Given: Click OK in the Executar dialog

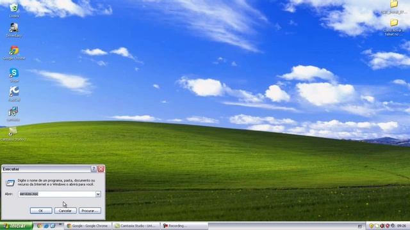Looking at the screenshot, I should pos(41,210).
